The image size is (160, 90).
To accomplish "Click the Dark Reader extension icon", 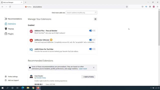I will point(31,76).
